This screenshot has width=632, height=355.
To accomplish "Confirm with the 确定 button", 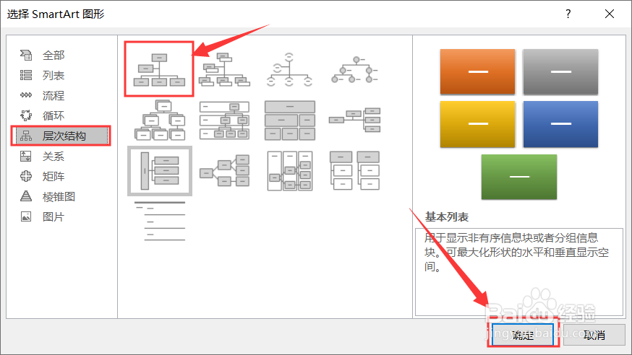I will click(x=524, y=335).
